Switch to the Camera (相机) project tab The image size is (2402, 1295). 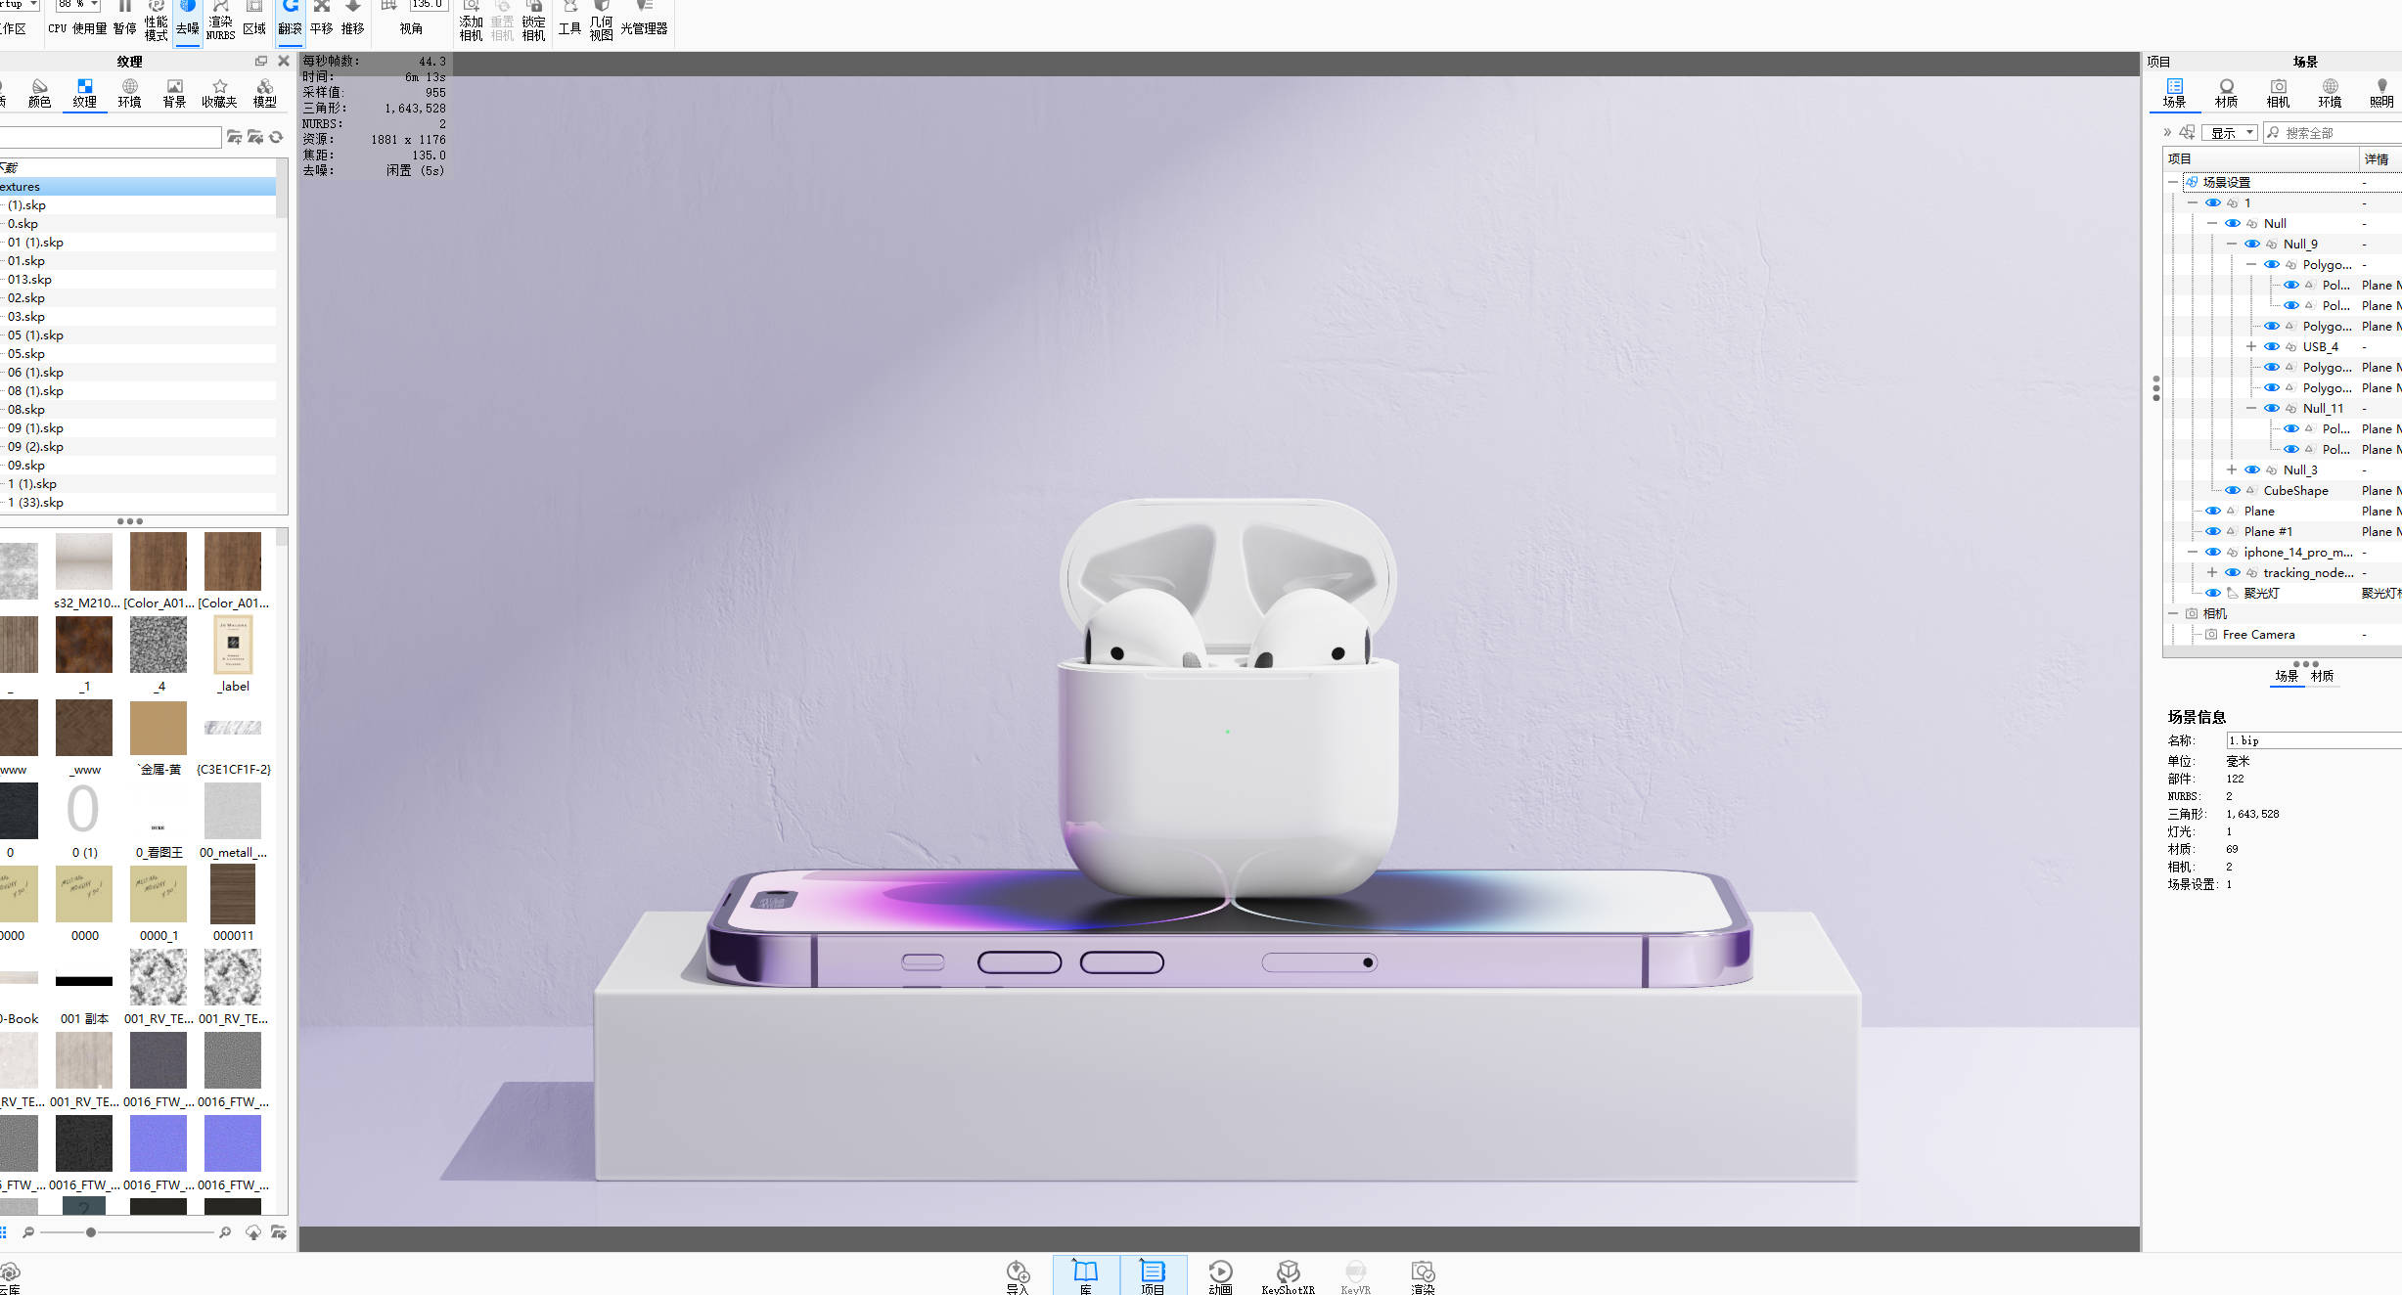click(2278, 93)
